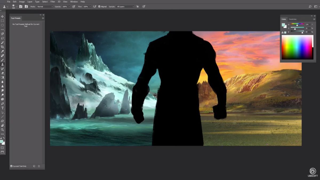Open the Image menu
This screenshot has height=180, width=320.
(22, 2)
